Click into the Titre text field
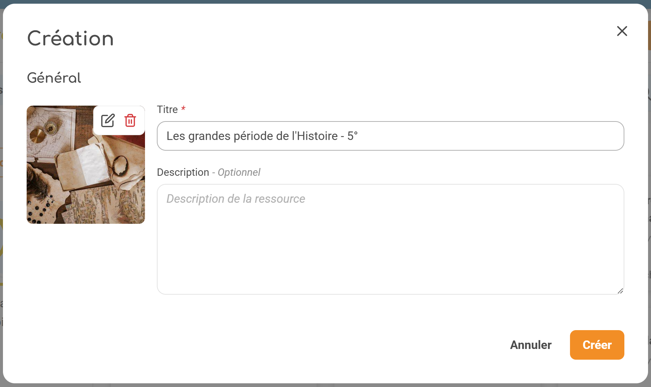Screen dimensions: 651x387 390,136
